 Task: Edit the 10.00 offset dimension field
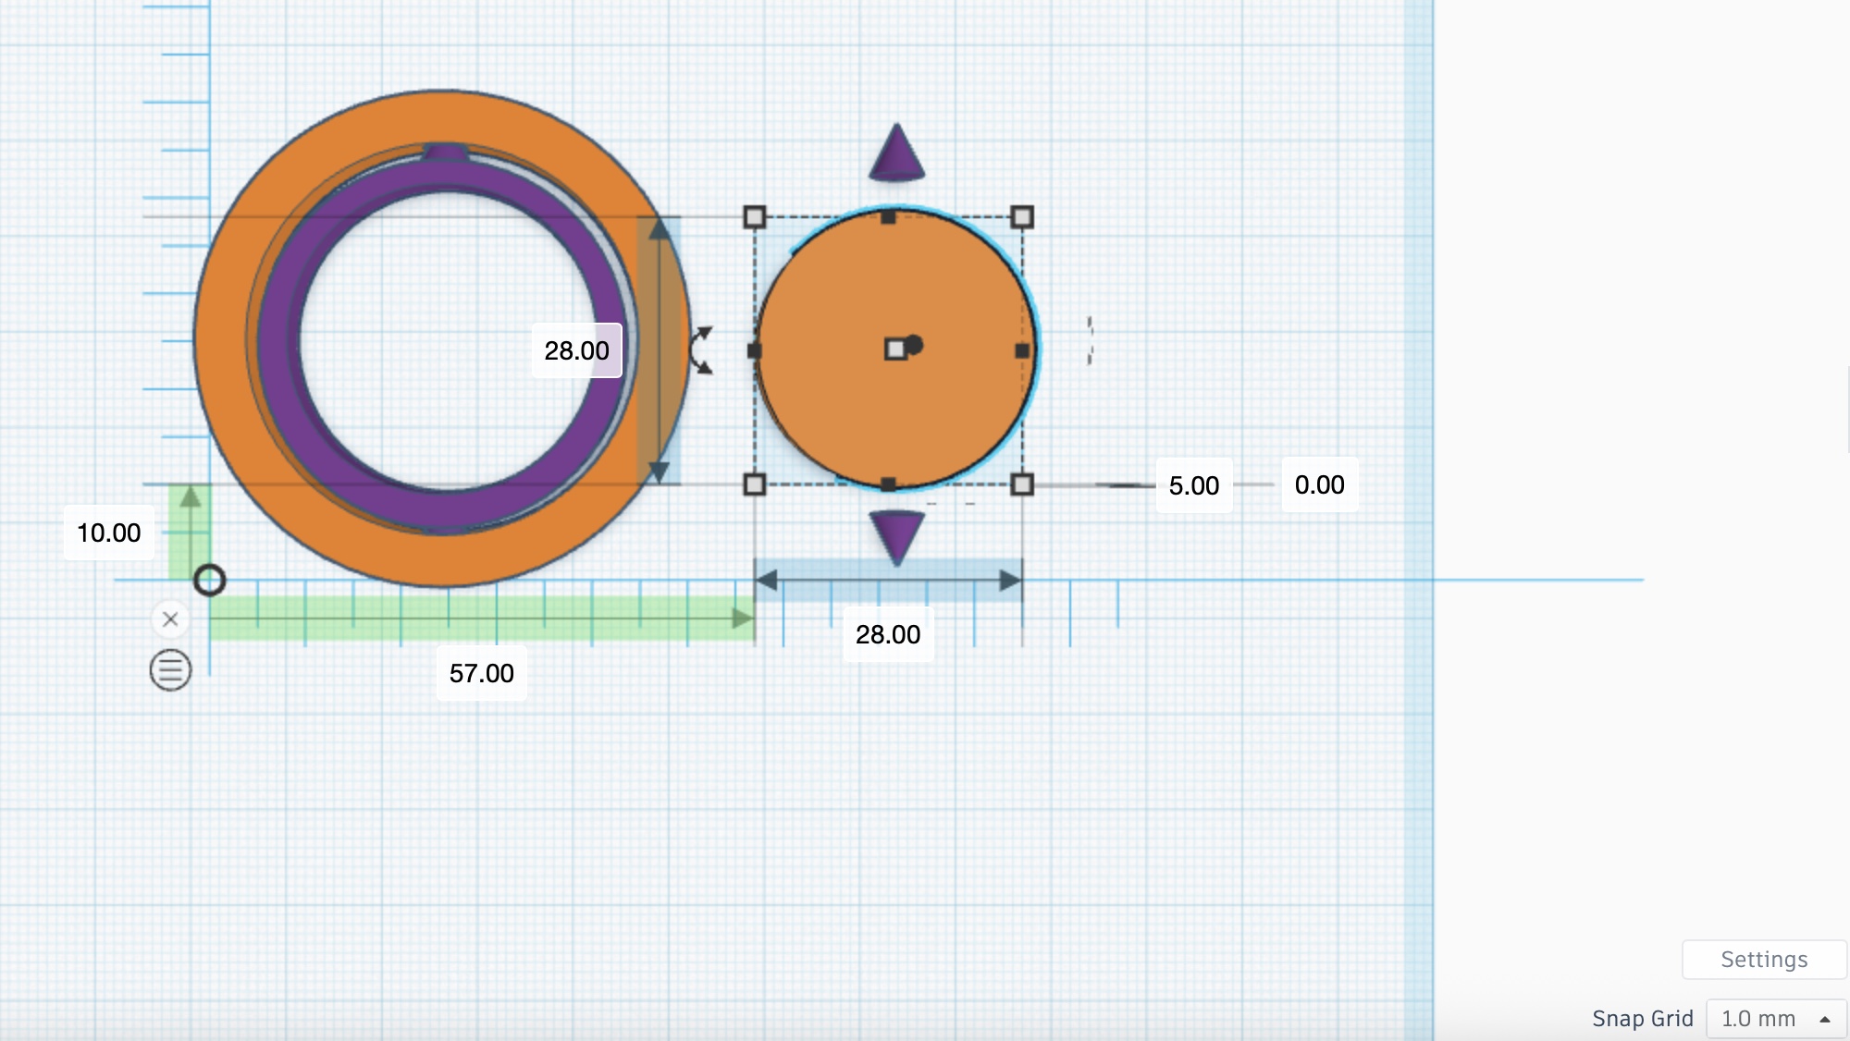click(108, 533)
